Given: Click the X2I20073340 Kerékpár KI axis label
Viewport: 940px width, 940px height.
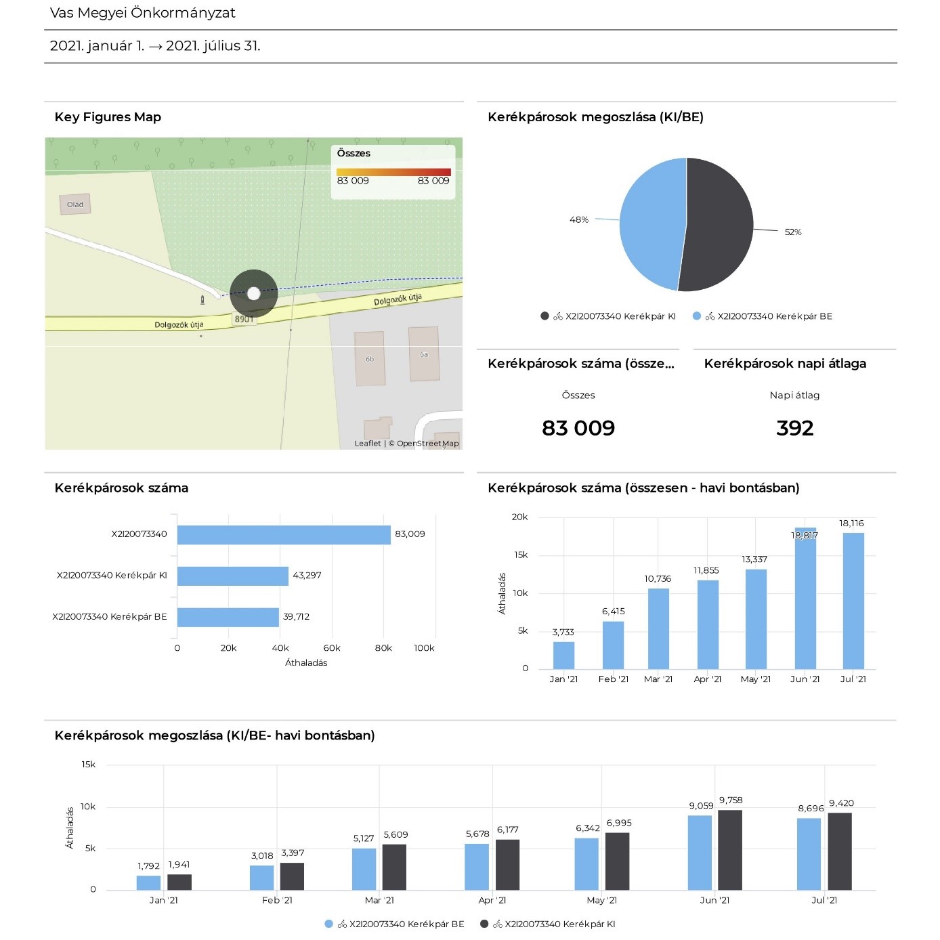Looking at the screenshot, I should point(112,576).
